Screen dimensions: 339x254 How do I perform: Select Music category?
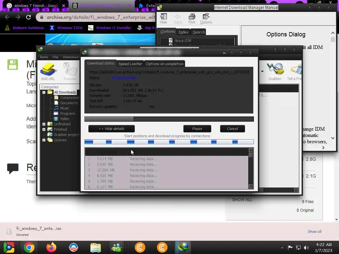pyautogui.click(x=65, y=108)
